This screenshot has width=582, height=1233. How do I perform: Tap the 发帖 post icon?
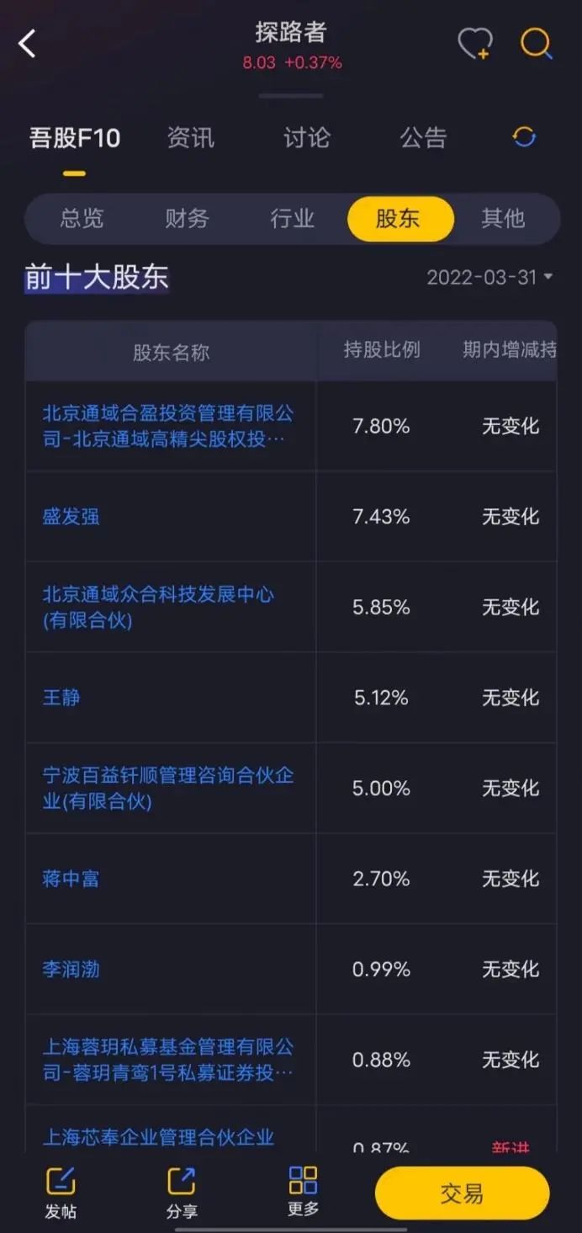coord(61,1182)
